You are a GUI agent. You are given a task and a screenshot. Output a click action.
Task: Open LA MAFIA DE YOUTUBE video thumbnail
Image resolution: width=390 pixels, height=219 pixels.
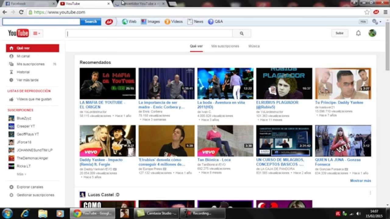(108, 83)
